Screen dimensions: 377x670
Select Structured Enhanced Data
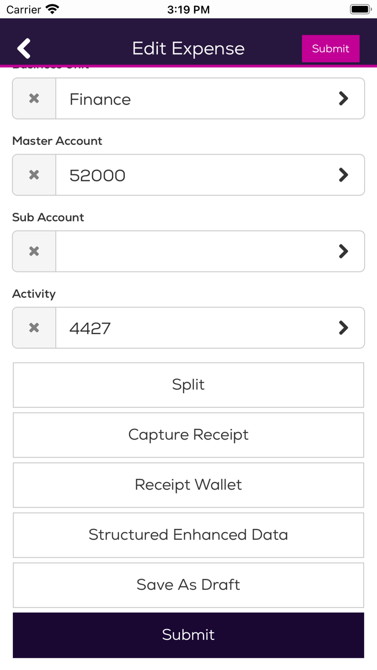[x=188, y=535]
